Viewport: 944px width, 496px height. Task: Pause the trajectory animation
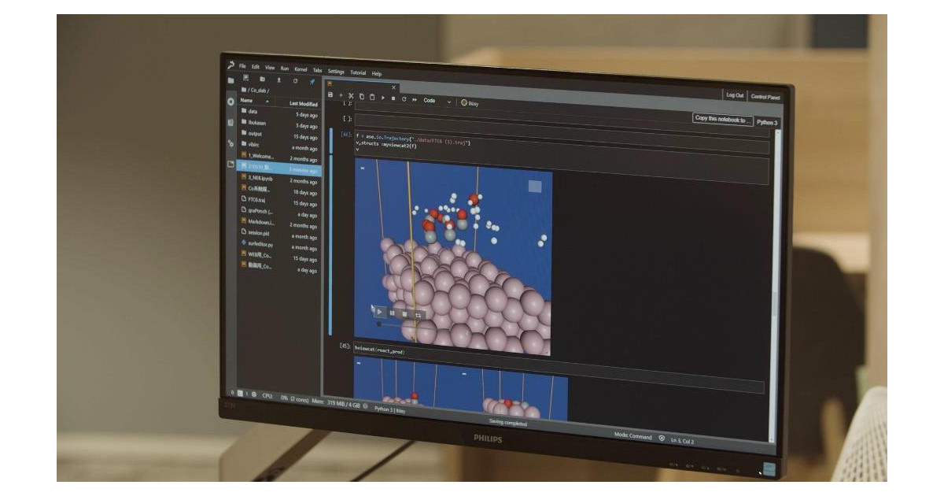pos(393,313)
